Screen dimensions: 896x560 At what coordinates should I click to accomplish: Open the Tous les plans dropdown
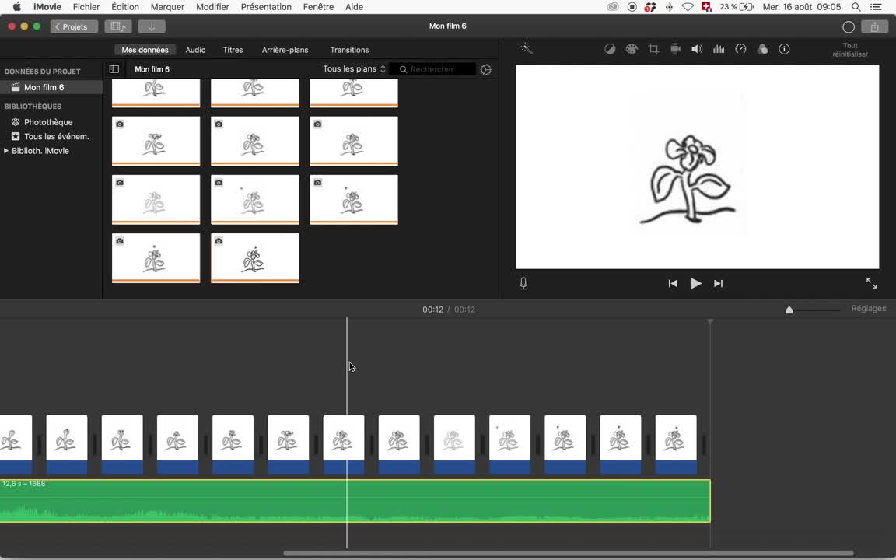pyautogui.click(x=354, y=69)
